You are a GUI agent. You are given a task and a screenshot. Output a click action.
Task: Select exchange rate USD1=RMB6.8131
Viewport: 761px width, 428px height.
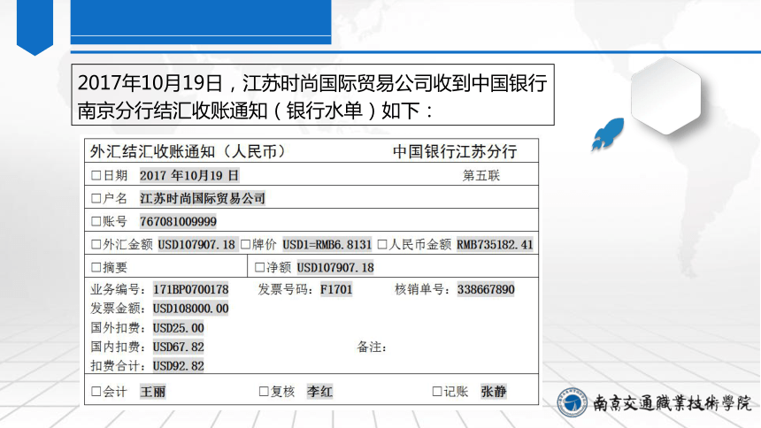(327, 245)
